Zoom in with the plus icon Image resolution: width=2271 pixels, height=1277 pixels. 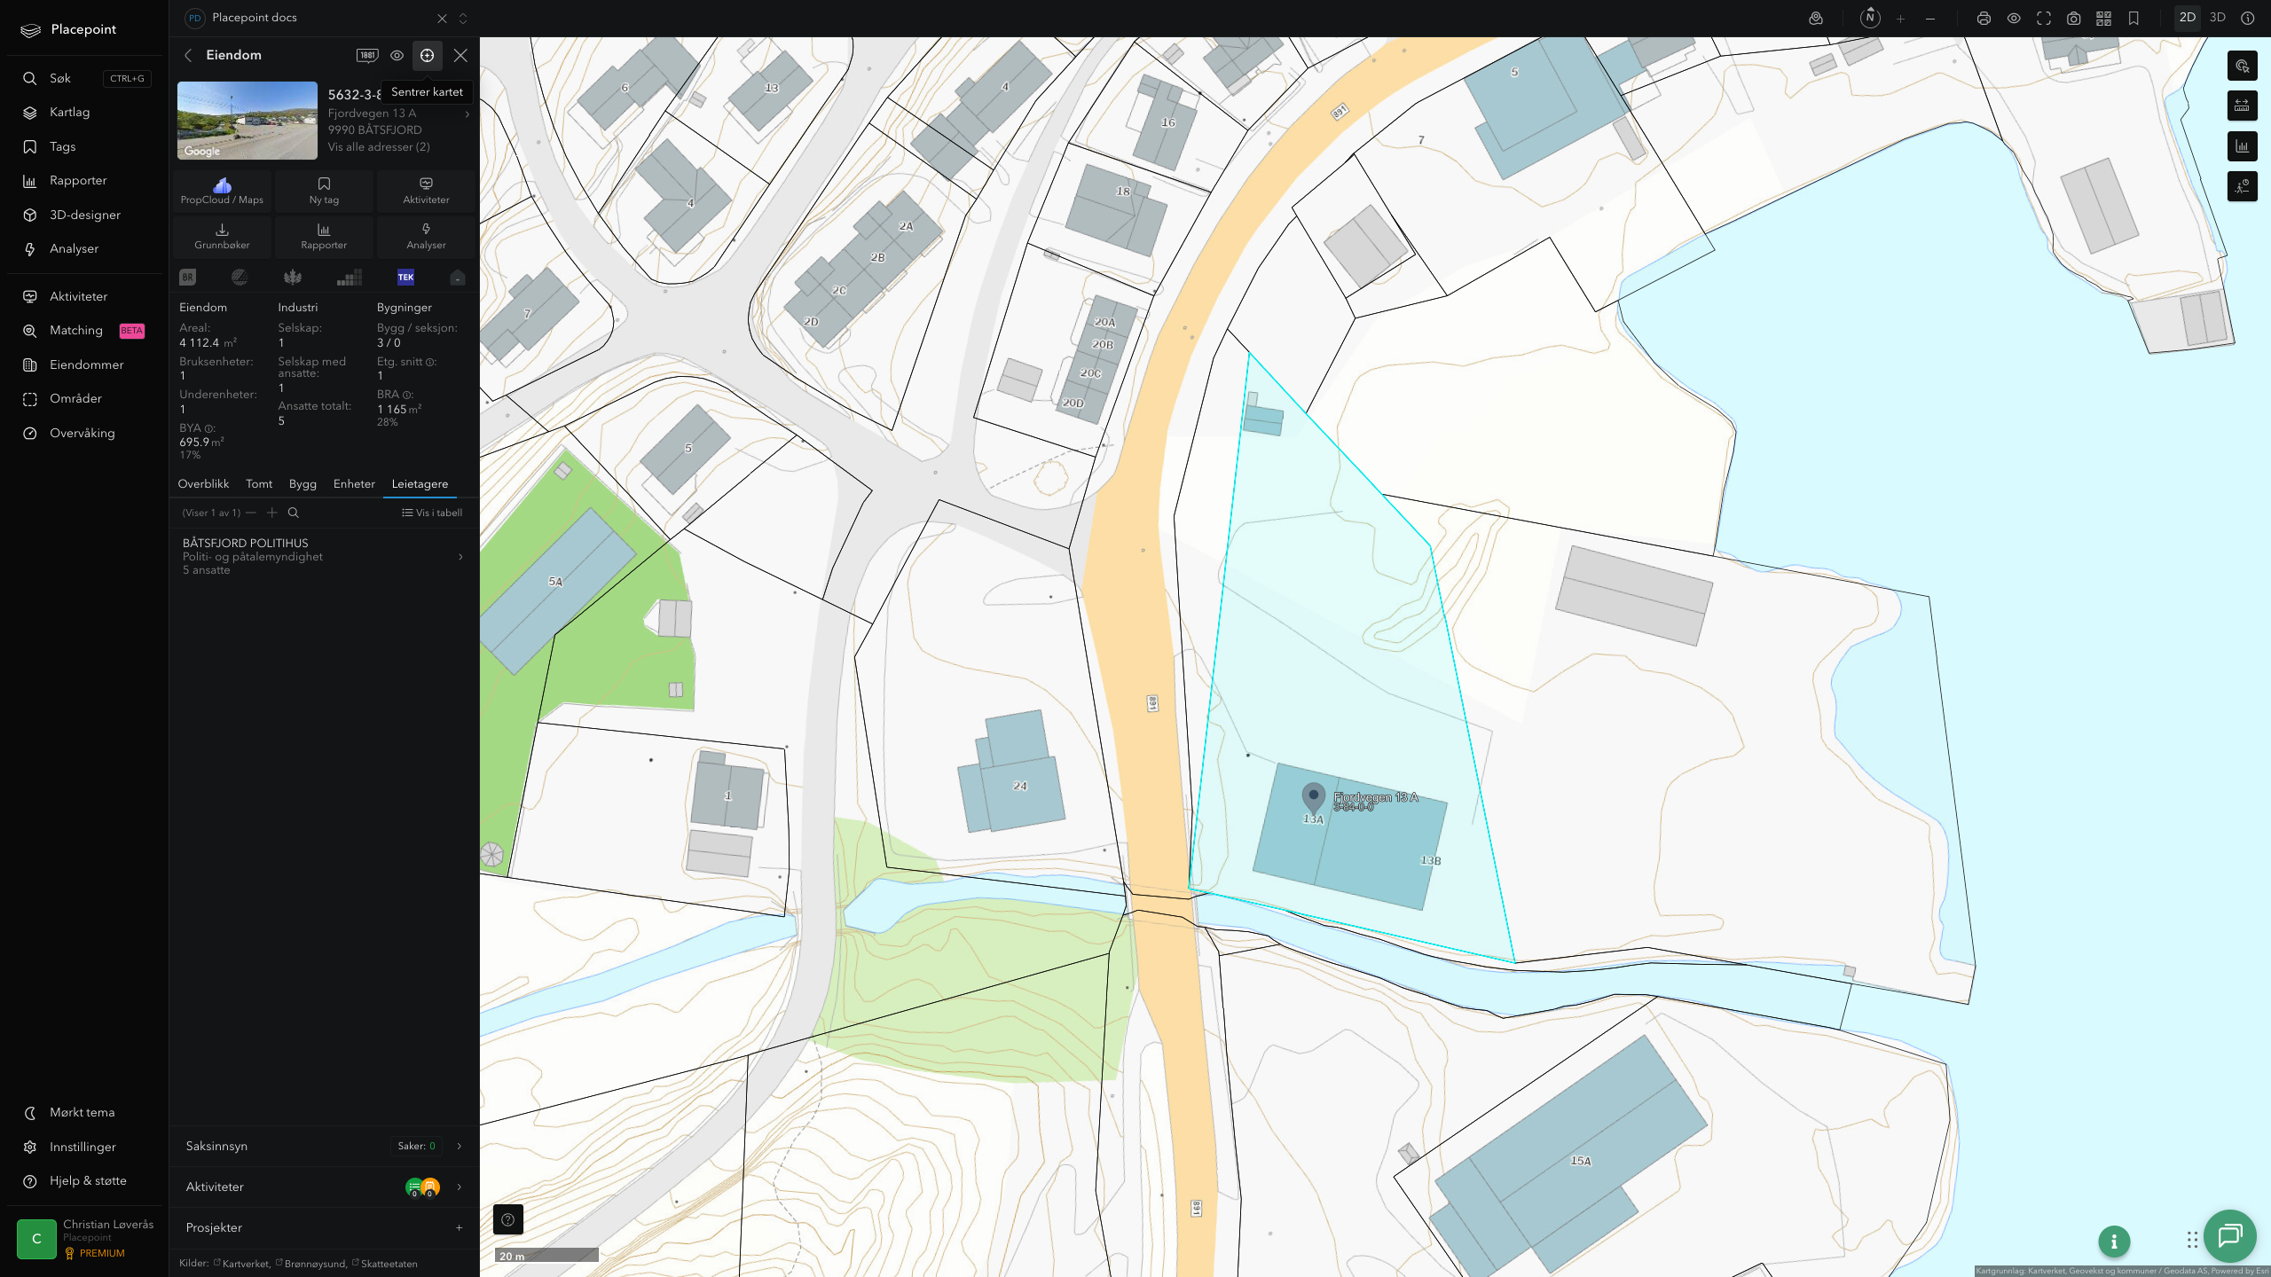point(1900,19)
